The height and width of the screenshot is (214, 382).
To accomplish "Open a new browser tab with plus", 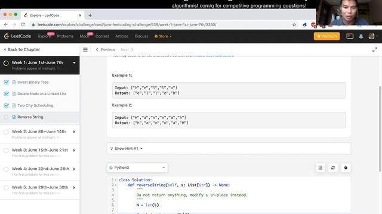I will click(x=90, y=15).
